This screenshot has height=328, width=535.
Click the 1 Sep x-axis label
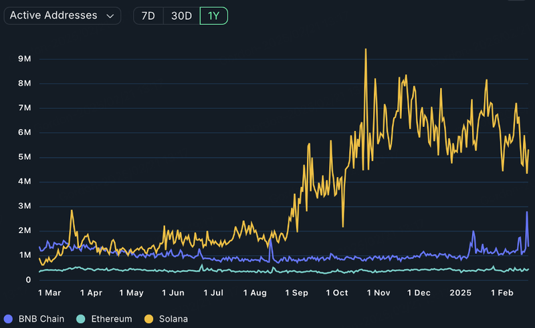[x=297, y=293]
